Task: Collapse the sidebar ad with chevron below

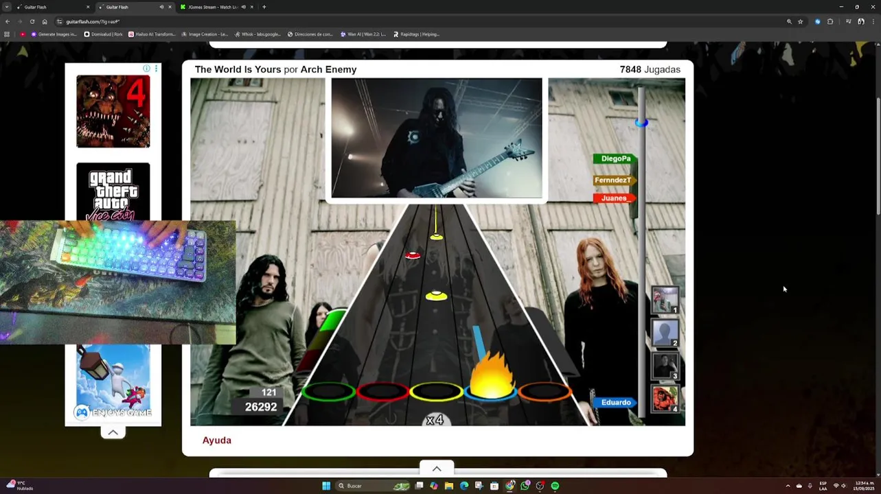Action: (x=113, y=432)
